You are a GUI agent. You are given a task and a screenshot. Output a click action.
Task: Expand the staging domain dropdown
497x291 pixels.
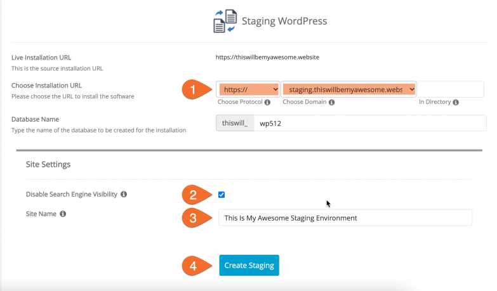pos(348,90)
